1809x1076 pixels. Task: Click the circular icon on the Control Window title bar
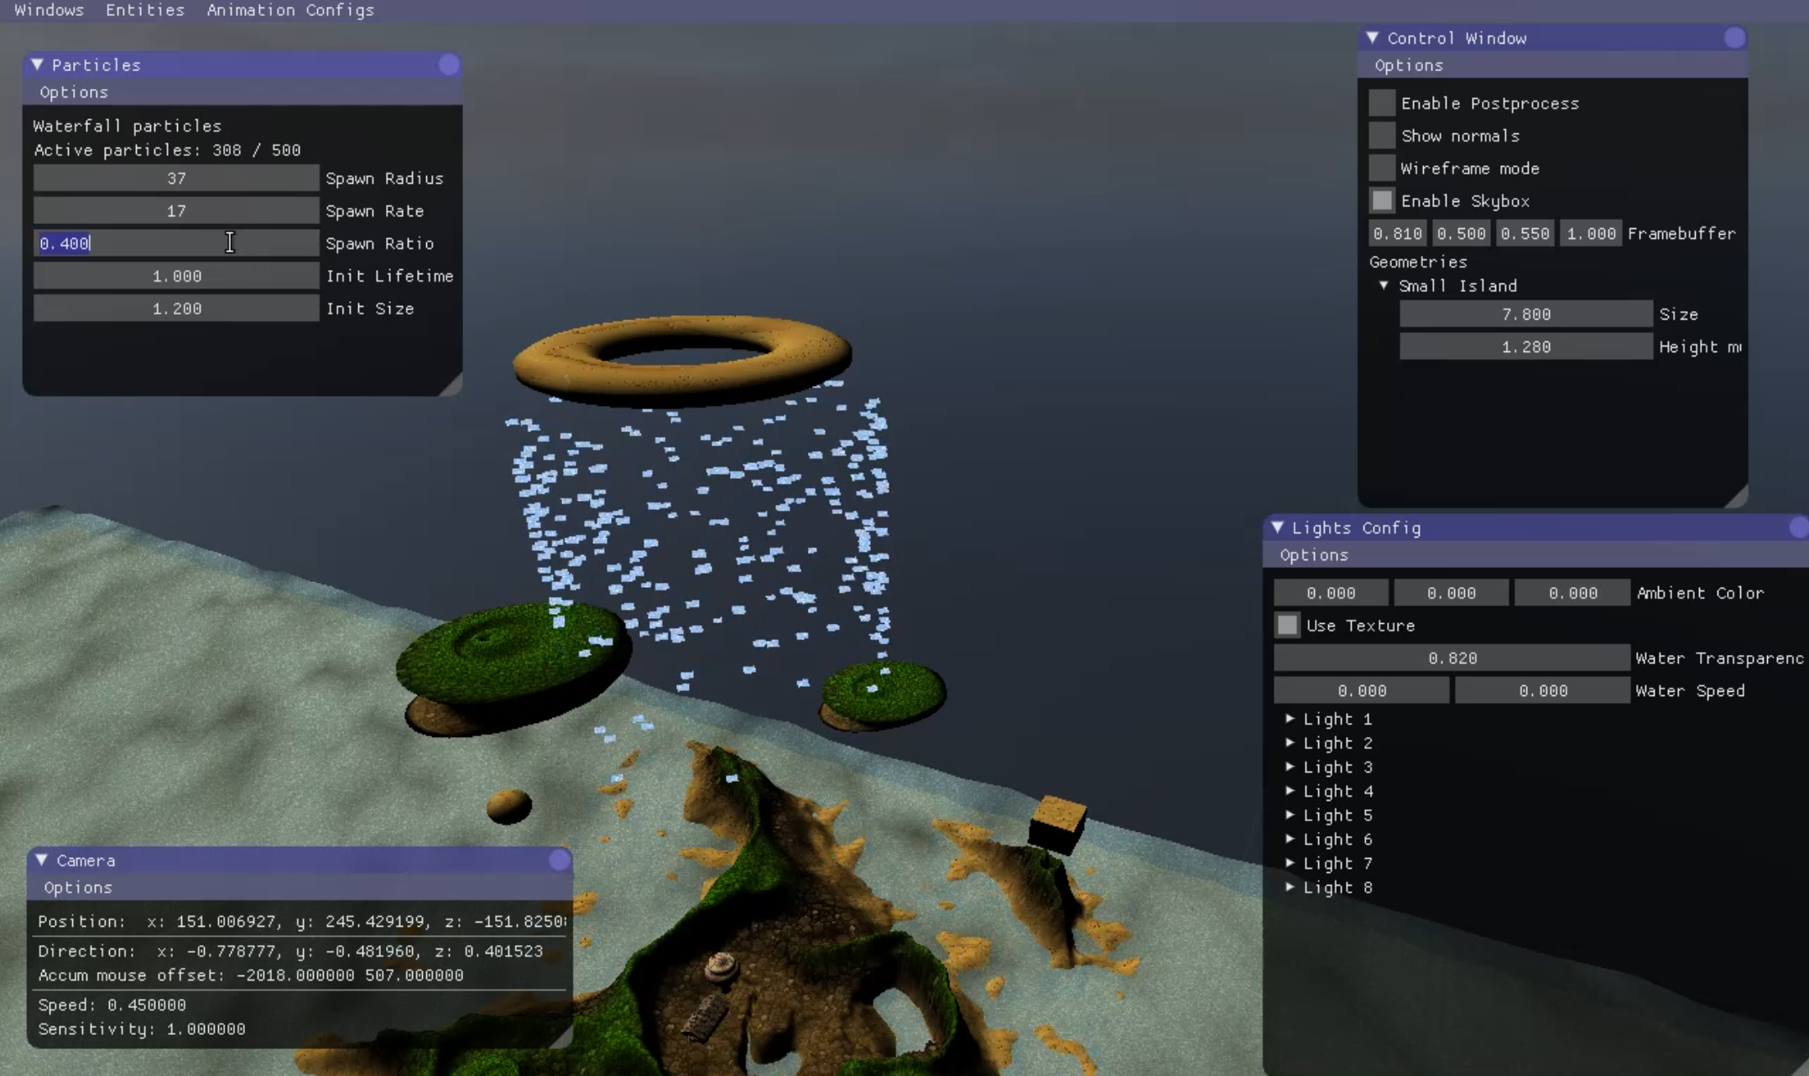(1734, 38)
